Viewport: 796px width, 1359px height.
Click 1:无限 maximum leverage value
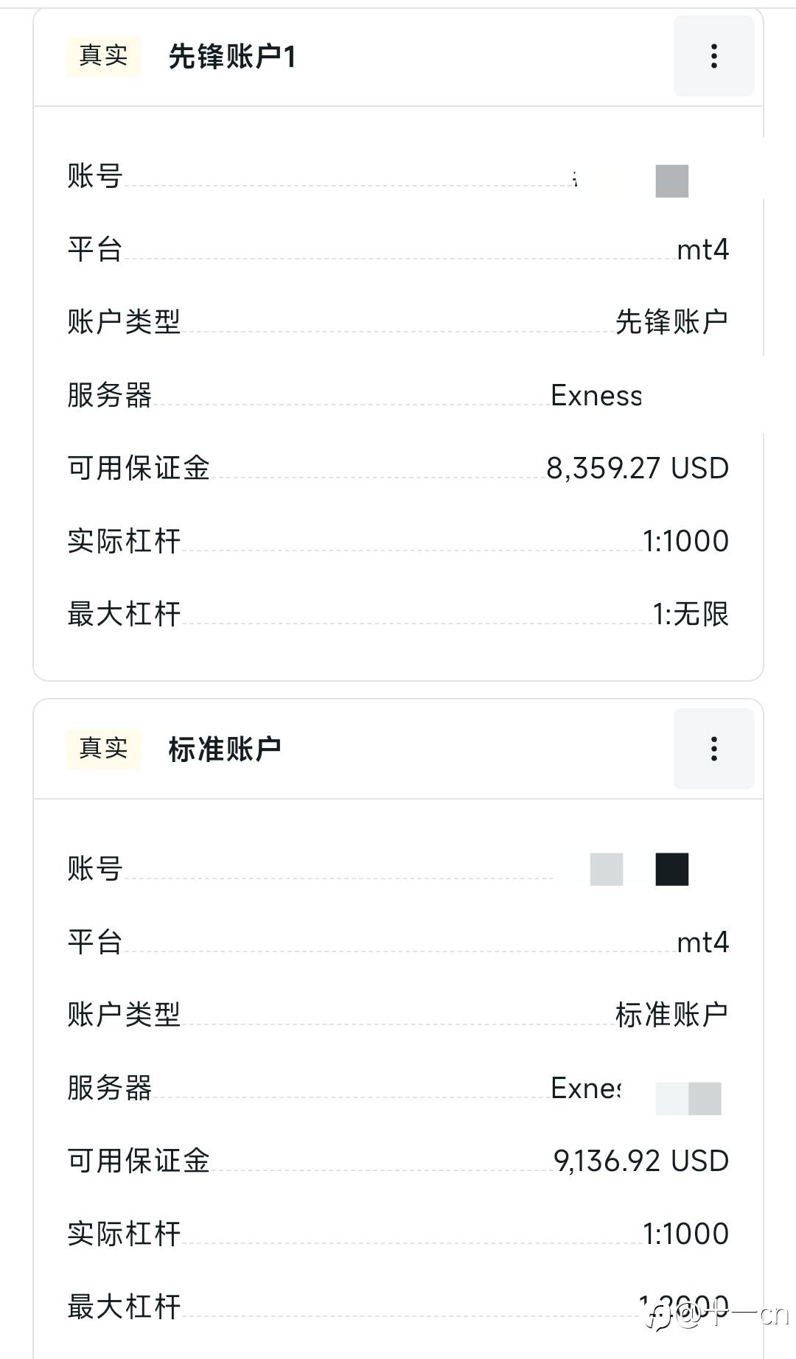[x=691, y=614]
